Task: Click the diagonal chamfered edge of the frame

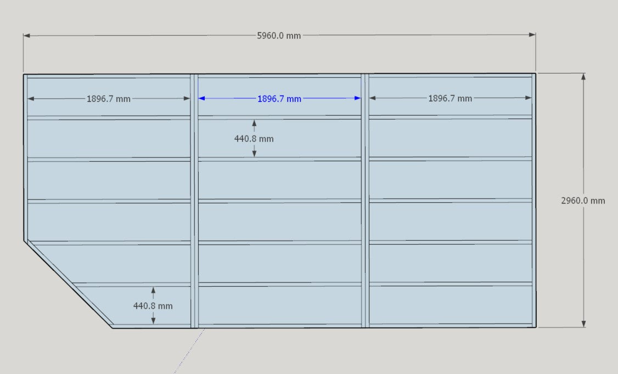Action: pyautogui.click(x=69, y=284)
